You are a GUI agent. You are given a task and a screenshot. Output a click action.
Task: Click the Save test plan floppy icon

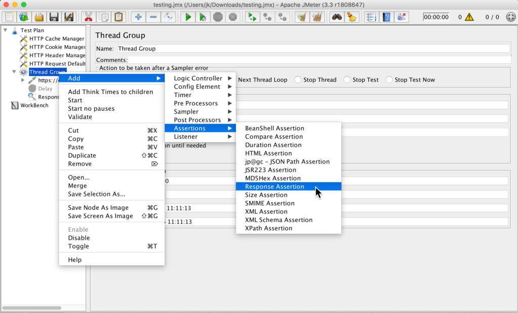[54, 17]
